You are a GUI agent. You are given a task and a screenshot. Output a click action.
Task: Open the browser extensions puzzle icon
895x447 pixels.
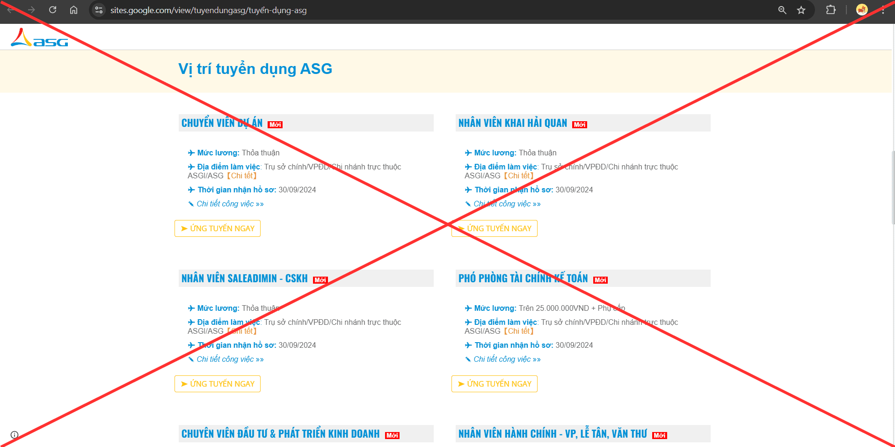click(x=831, y=10)
